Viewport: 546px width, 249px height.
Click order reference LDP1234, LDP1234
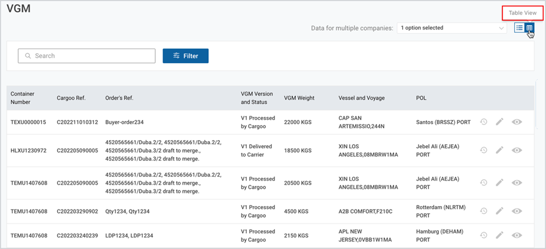click(129, 236)
